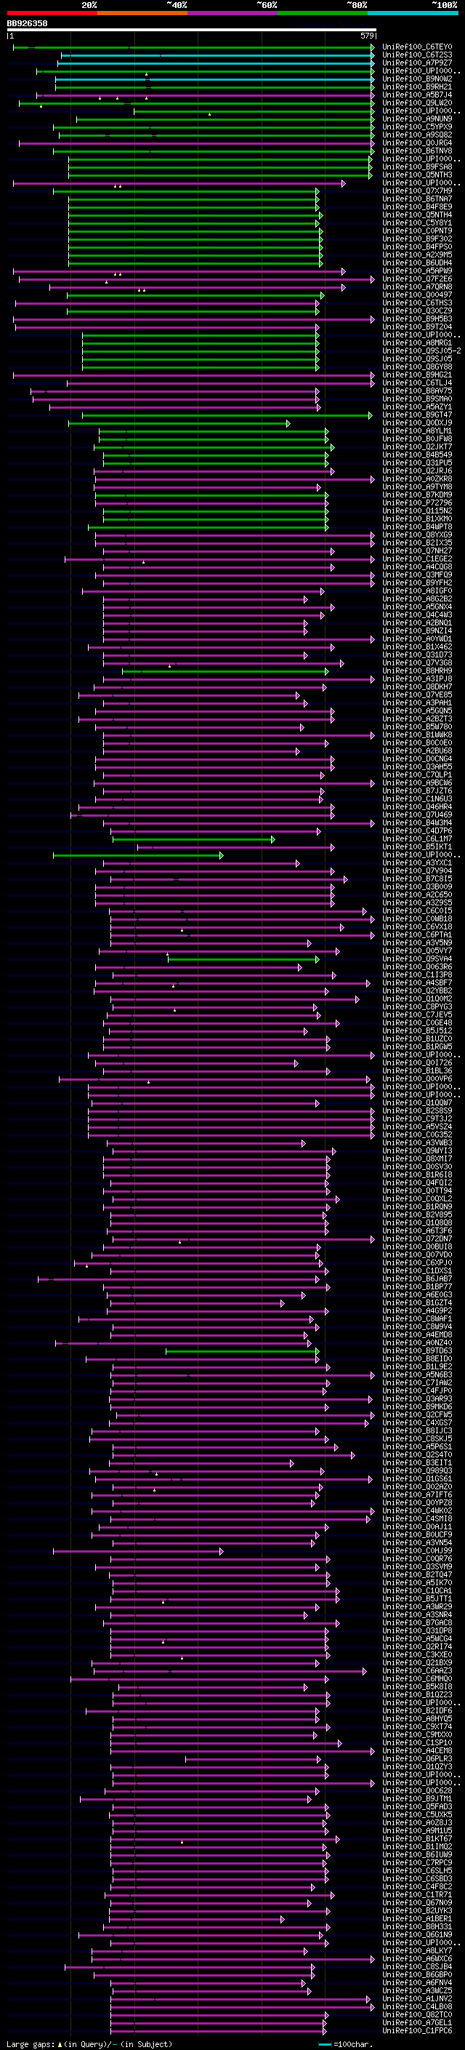Click the white query sequence bar
465x2050 pixels.
(x=192, y=31)
